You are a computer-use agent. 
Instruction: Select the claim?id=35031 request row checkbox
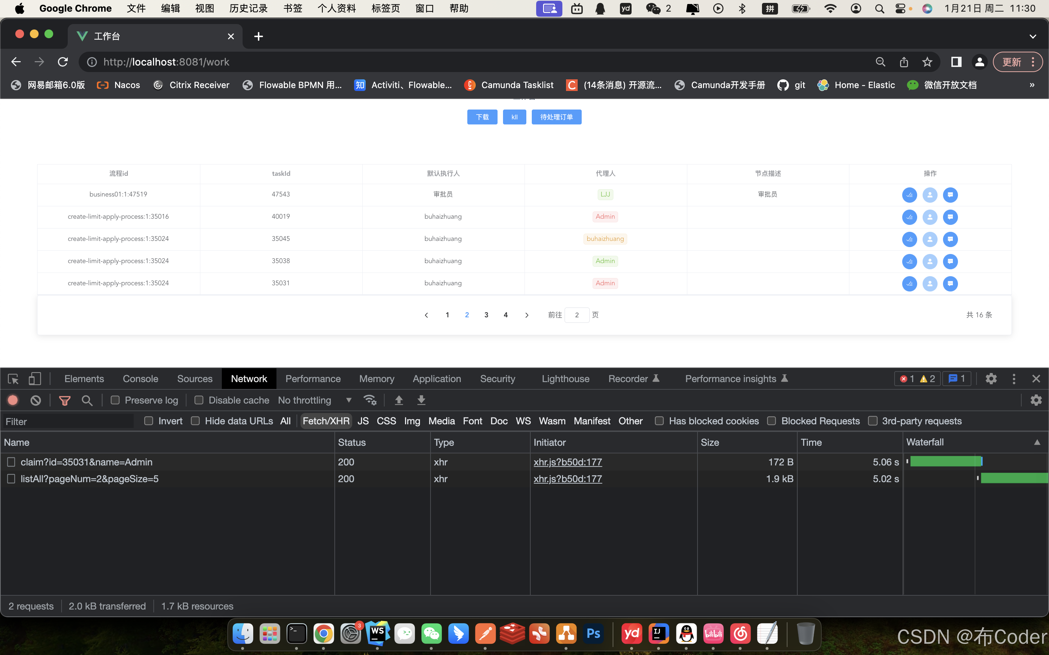[x=11, y=462]
